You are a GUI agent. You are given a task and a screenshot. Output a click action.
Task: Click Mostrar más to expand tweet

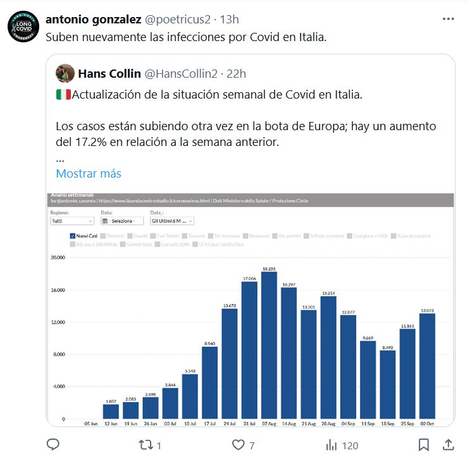[88, 173]
